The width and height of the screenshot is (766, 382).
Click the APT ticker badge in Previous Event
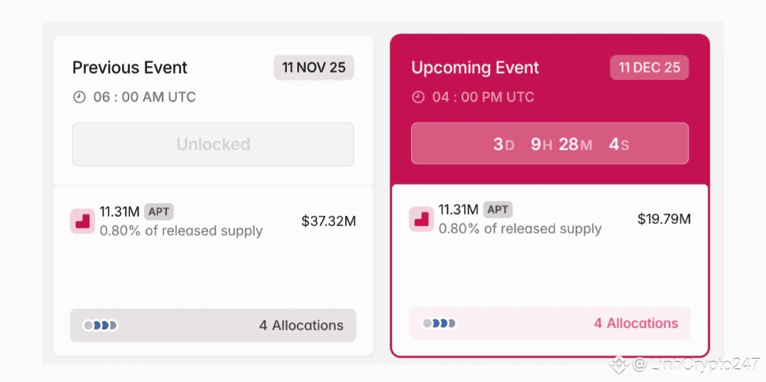158,211
